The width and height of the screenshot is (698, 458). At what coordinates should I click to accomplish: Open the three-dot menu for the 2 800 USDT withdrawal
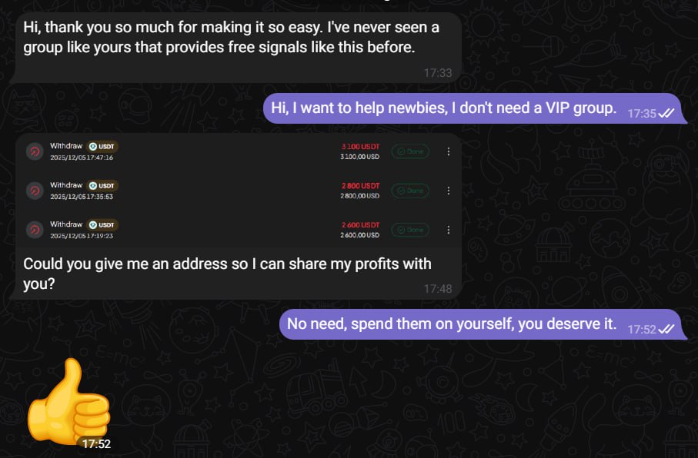coord(449,191)
